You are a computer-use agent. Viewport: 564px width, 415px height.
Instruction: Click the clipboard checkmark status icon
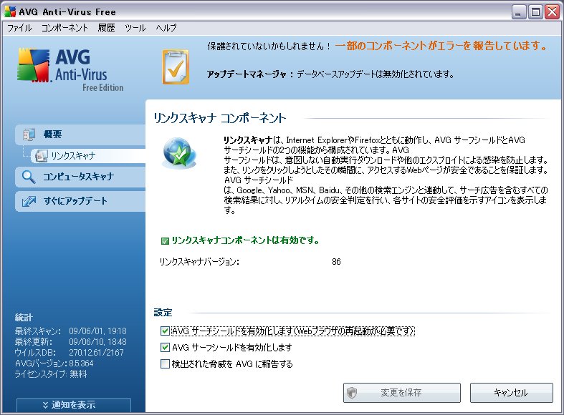(x=176, y=67)
